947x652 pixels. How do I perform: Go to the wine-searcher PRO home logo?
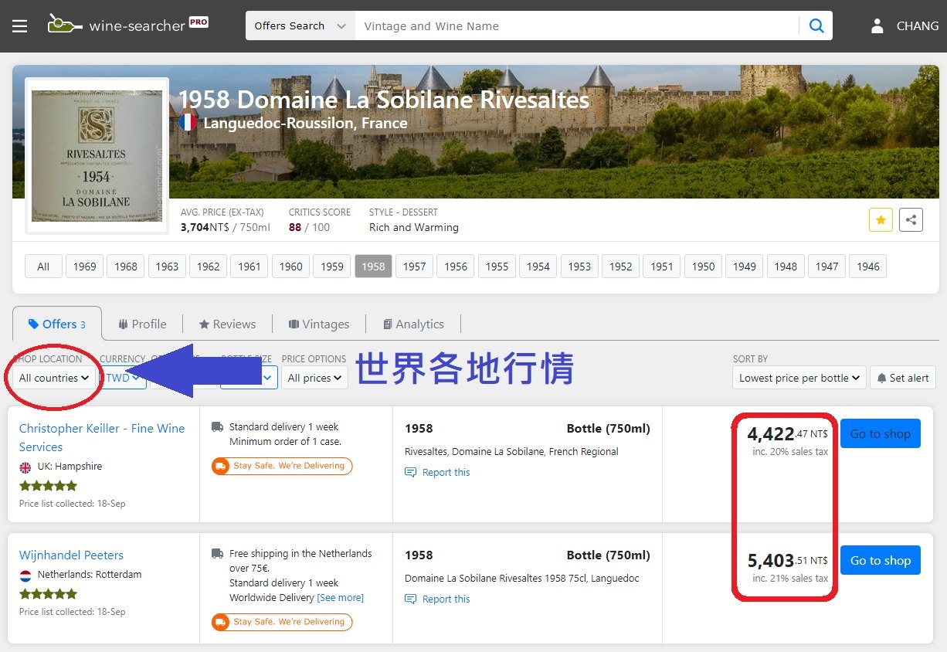[x=128, y=25]
